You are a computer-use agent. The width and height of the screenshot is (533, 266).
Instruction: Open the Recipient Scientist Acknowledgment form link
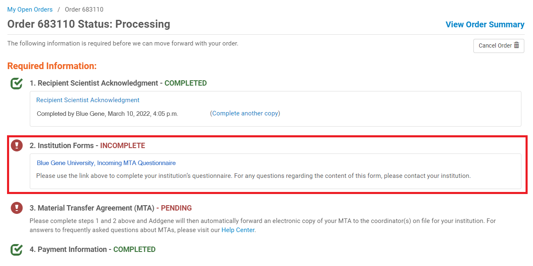[x=88, y=100]
